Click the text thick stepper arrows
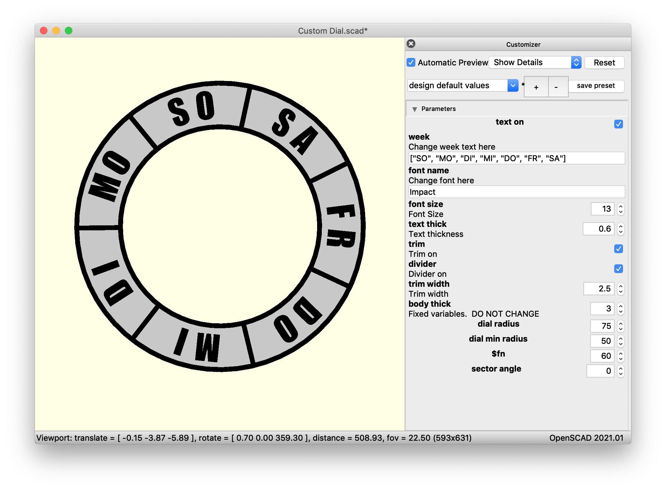The width and height of the screenshot is (666, 490). coord(620,229)
